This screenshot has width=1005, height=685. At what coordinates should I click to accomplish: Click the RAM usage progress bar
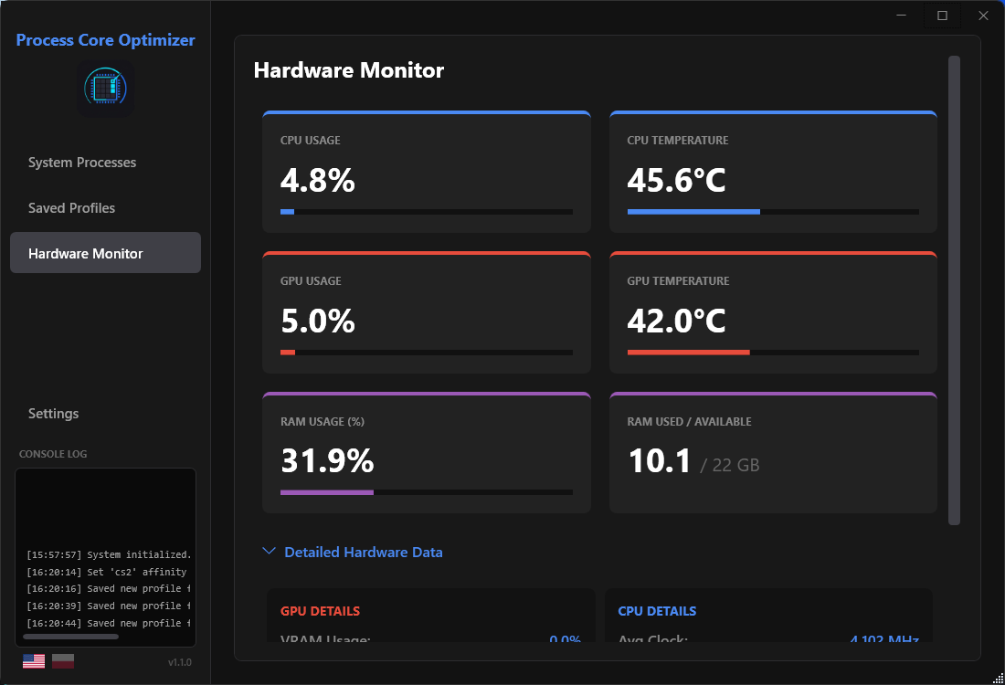pyautogui.click(x=427, y=493)
